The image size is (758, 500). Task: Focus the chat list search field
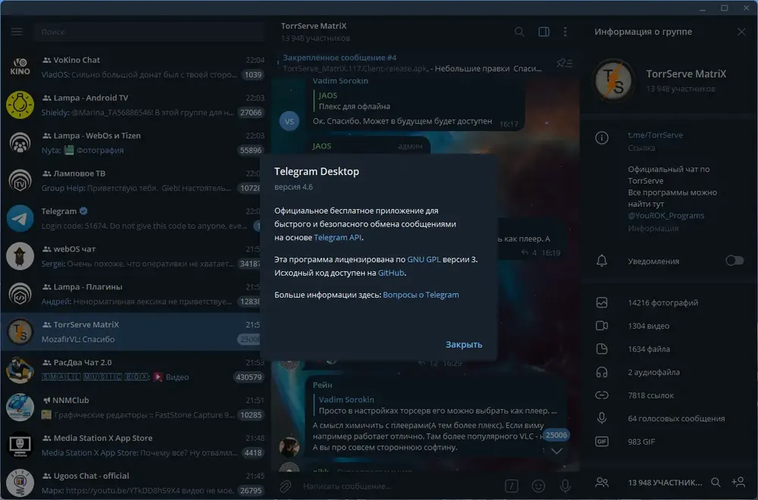point(149,32)
